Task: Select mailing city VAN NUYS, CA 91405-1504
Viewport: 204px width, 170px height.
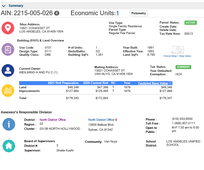Action: pos(113,74)
